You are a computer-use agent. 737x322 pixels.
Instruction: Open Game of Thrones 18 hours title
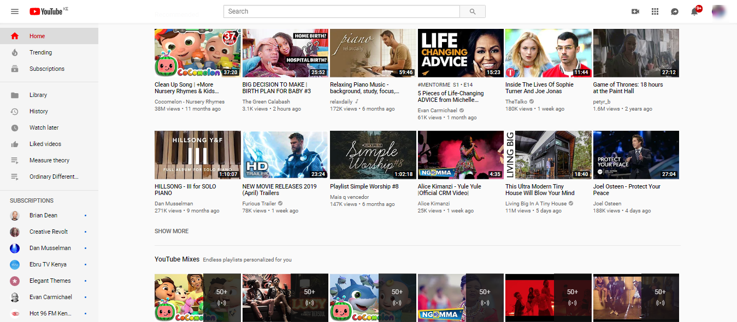[628, 88]
